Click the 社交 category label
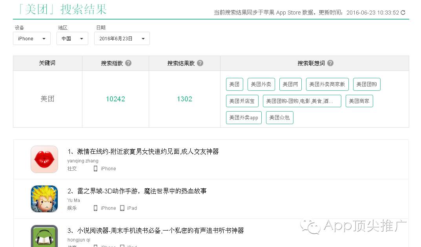 point(72,168)
